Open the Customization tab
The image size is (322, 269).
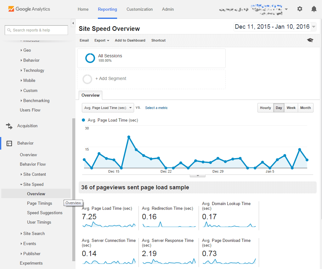pos(139,9)
